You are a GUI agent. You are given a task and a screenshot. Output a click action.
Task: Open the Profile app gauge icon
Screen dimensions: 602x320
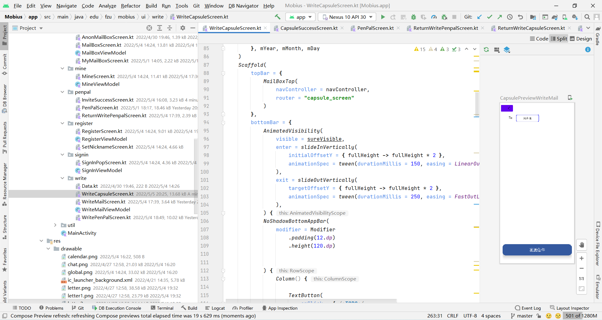pos(434,17)
